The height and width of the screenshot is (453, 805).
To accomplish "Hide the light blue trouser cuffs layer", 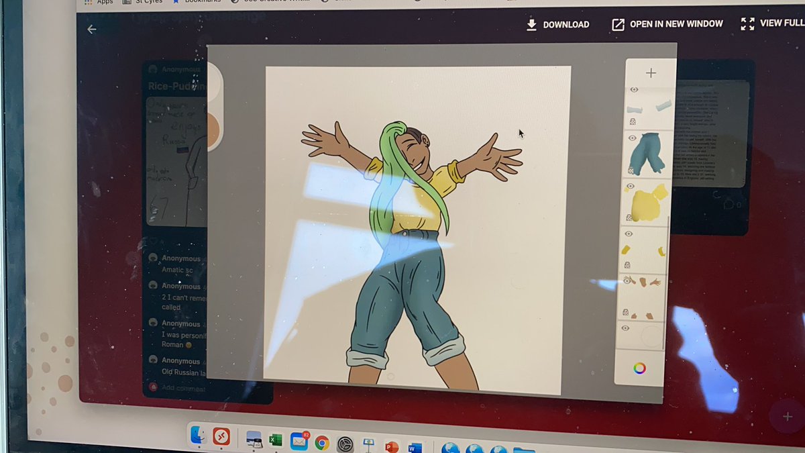I will [633, 90].
